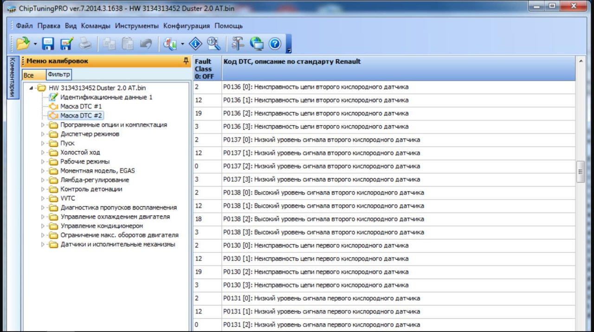Click the Комментарии vertical side tab
The width and height of the screenshot is (594, 332).
(13, 77)
